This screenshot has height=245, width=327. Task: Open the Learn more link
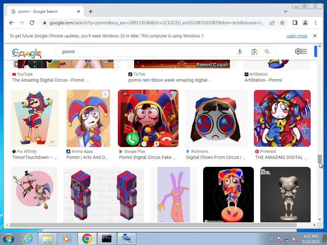click(297, 36)
